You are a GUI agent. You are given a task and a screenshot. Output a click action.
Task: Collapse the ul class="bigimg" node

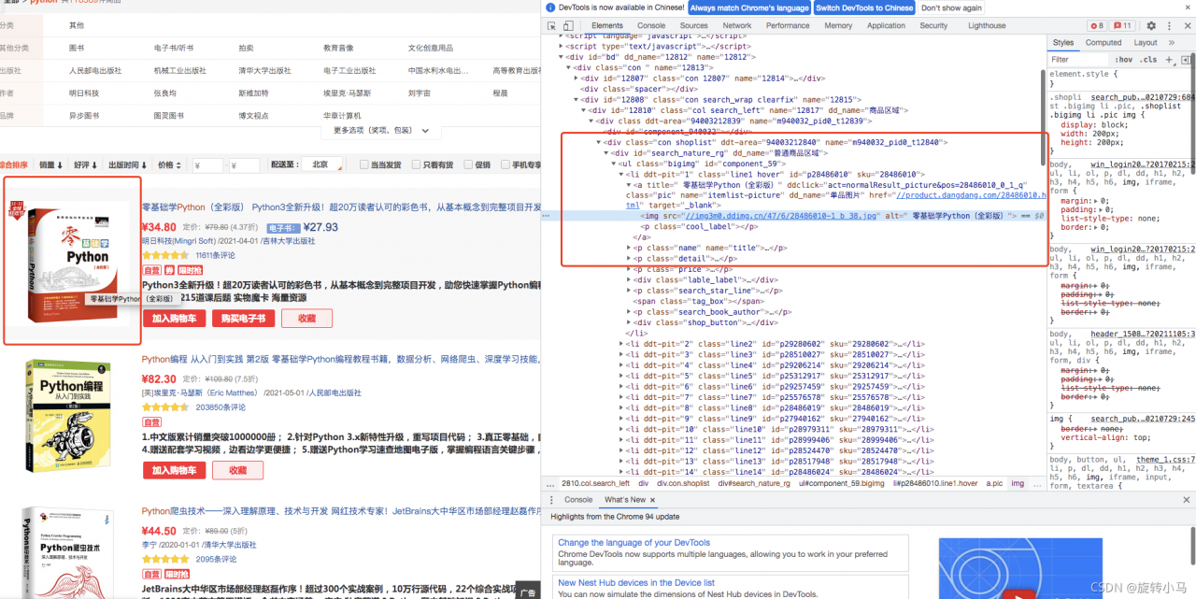[615, 164]
